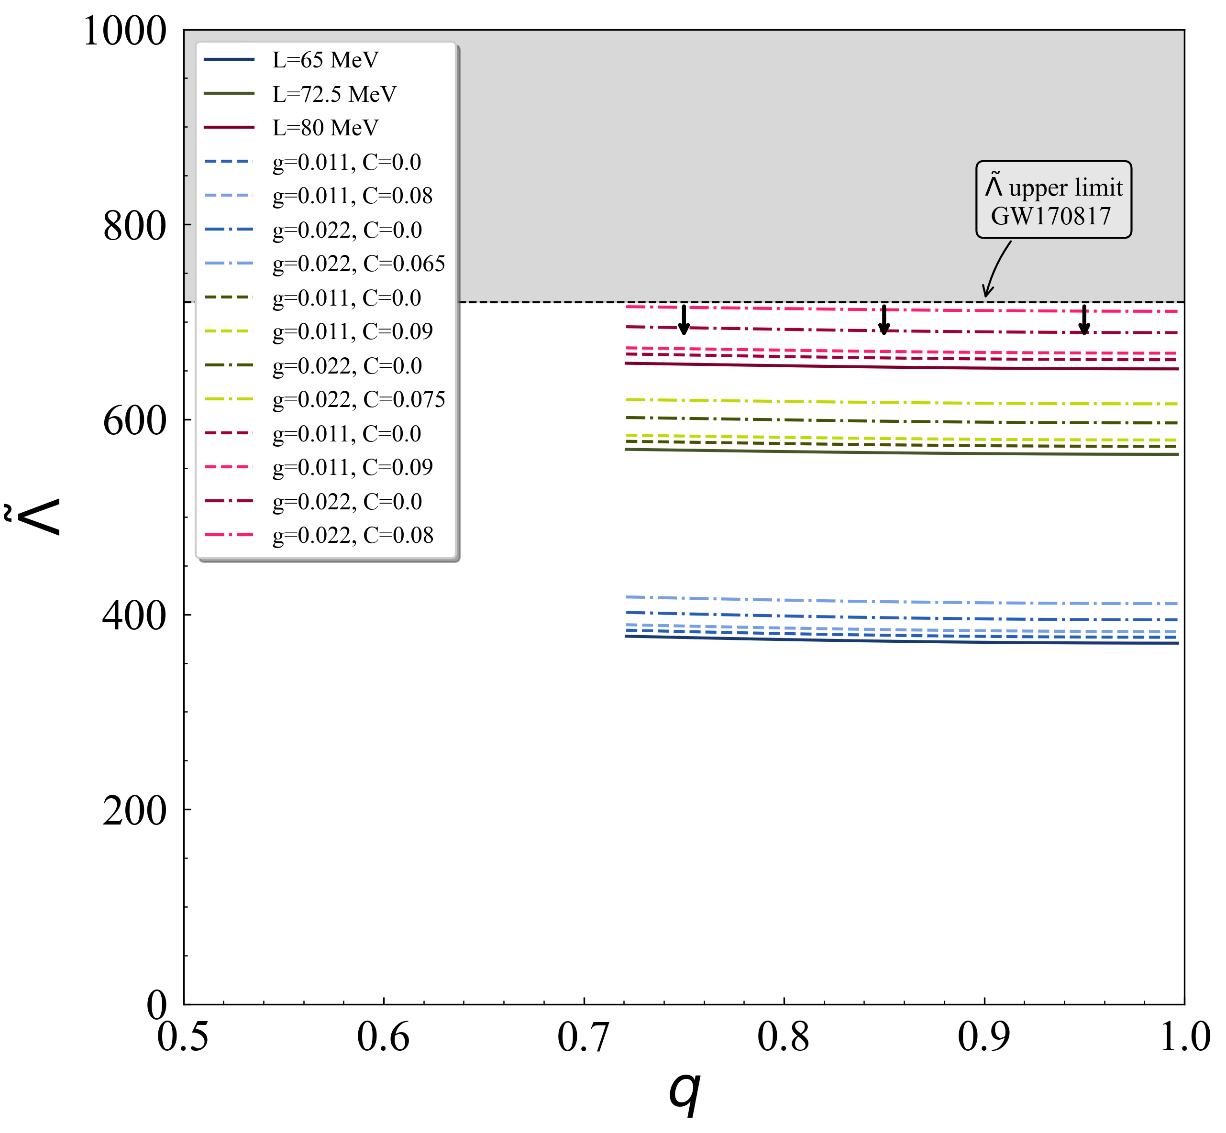Click the dark navy line swatch for L=65 MeV
1226x1133 pixels.
(229, 59)
